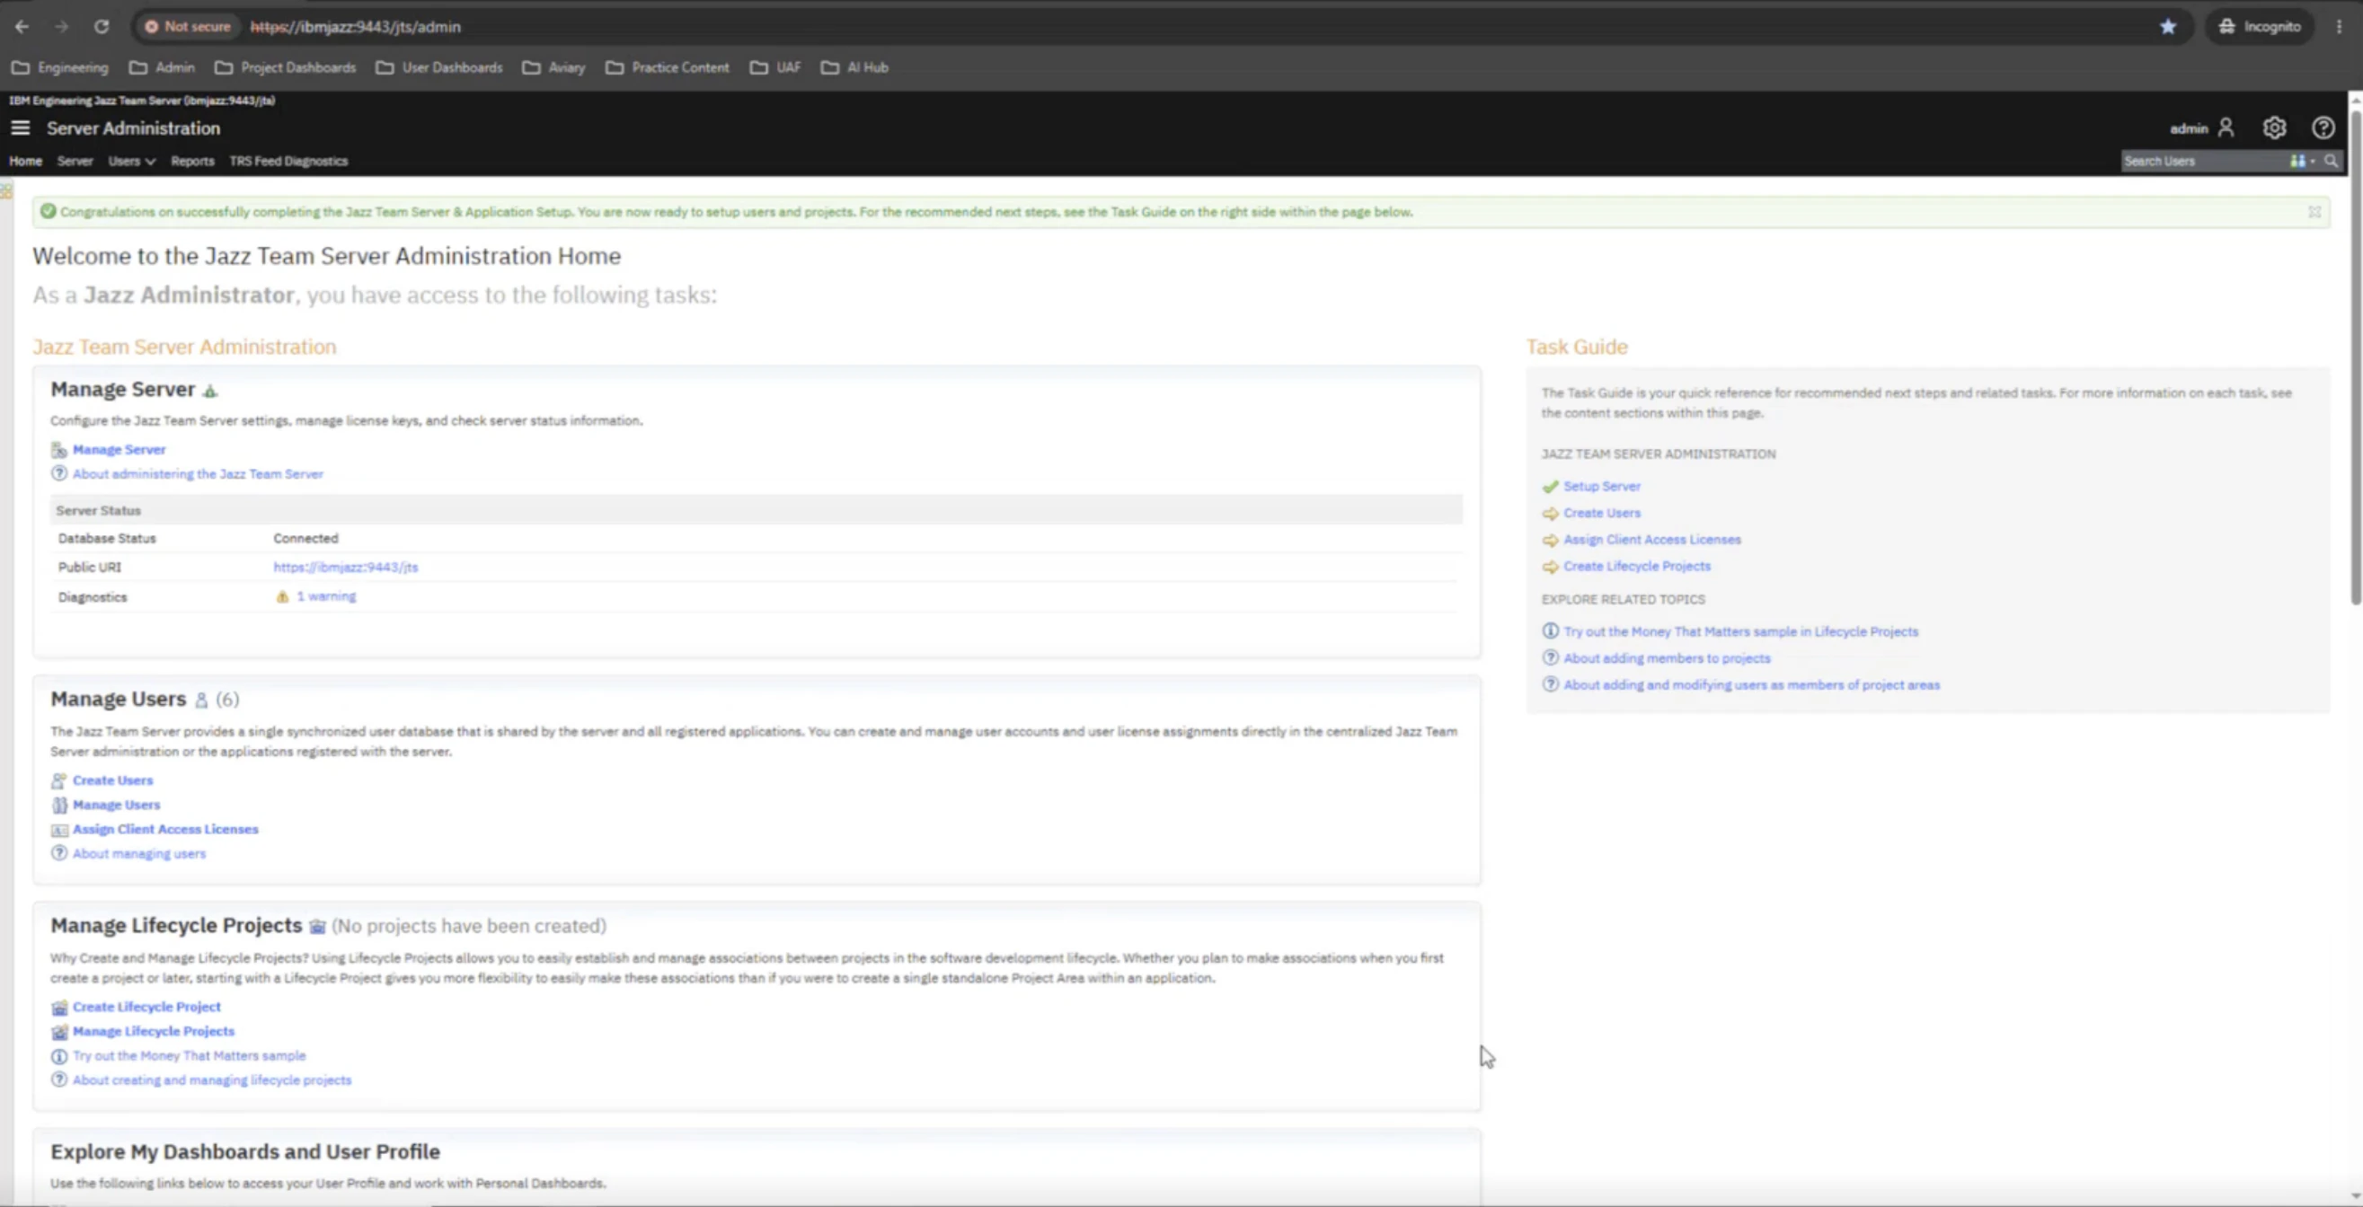Click the Assign Client Access Licenses icon
This screenshot has width=2363, height=1207.
[58, 829]
